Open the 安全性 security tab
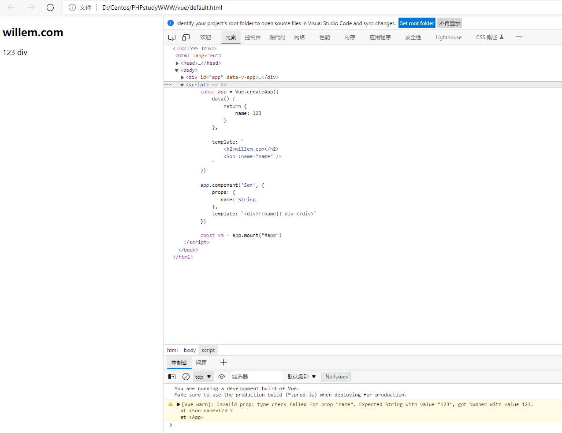This screenshot has width=562, height=433. 413,37
